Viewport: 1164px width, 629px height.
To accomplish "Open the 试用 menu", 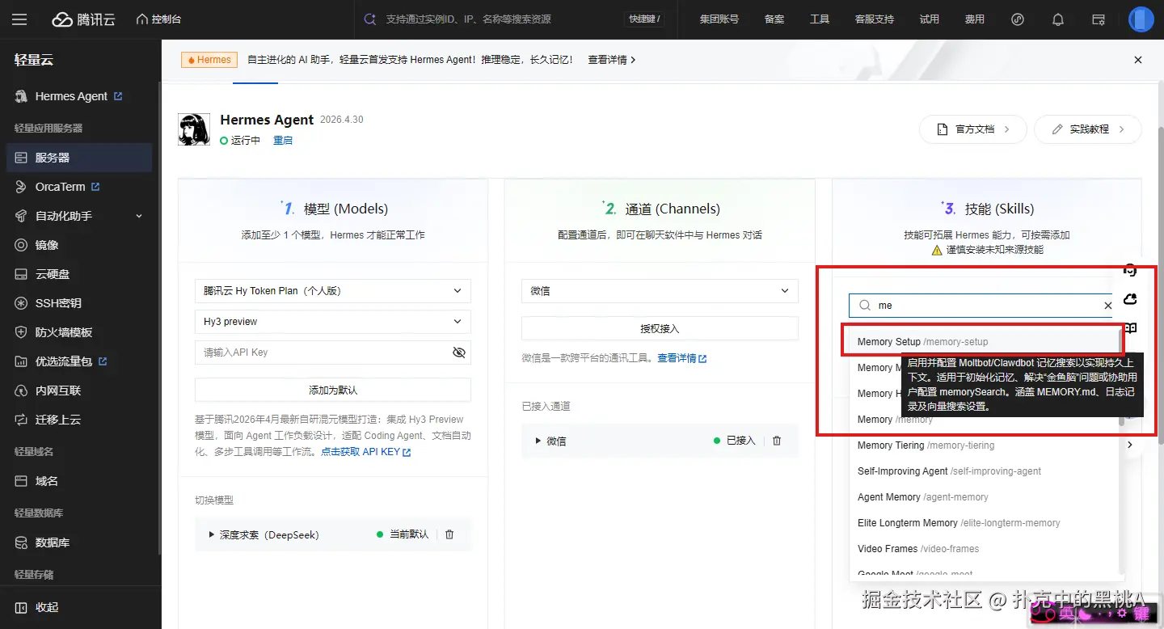I will point(930,19).
